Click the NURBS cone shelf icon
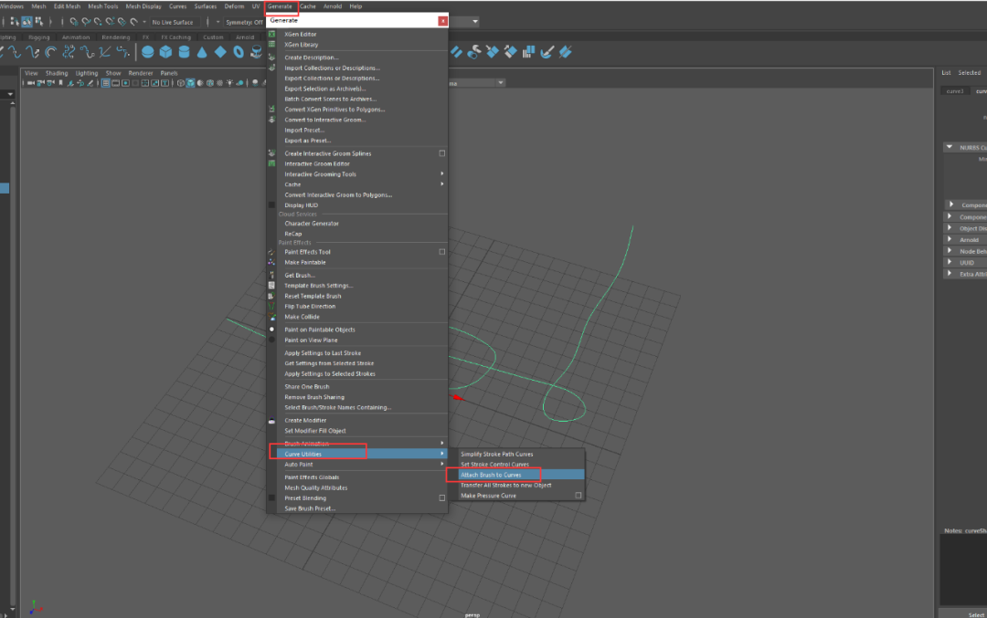Screen dimensions: 987x618 tap(202, 51)
